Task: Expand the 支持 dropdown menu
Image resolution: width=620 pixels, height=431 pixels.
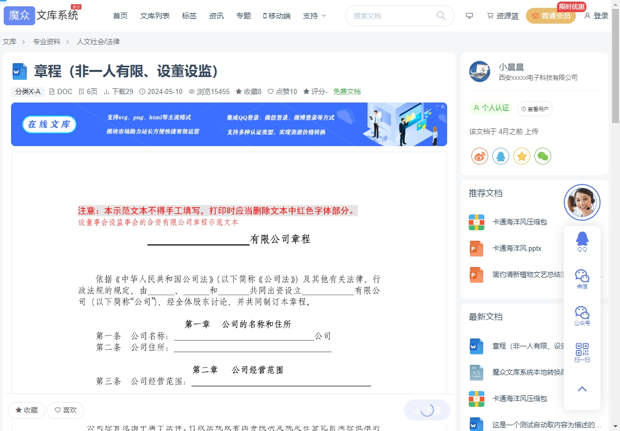Action: coord(314,16)
